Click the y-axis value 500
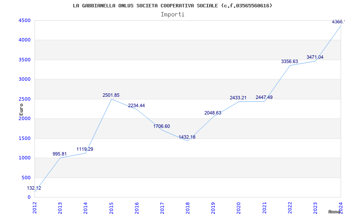 [x=26, y=178]
